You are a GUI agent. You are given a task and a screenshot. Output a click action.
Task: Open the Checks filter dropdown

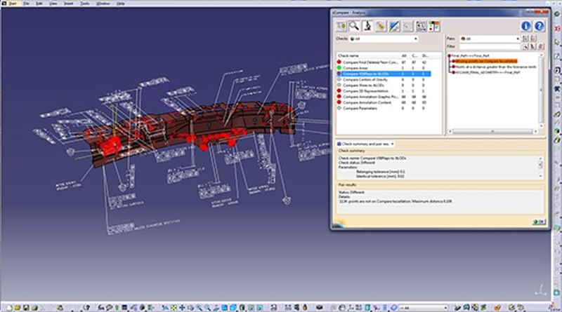[384, 39]
